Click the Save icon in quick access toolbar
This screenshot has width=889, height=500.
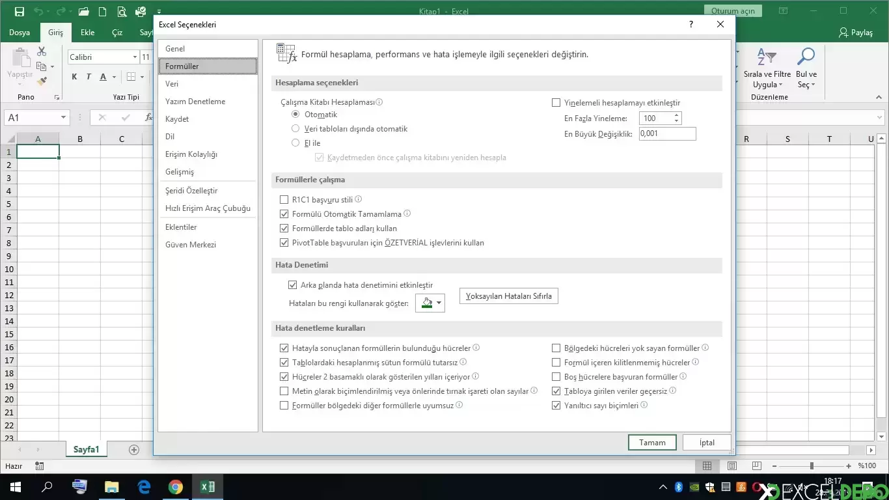point(19,12)
